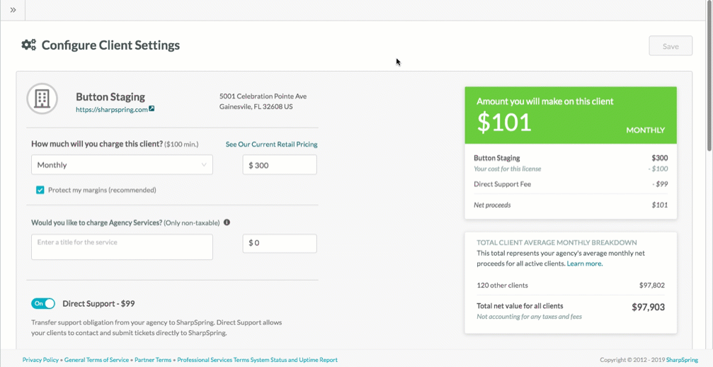Click the Button Staging client name heading
This screenshot has height=367, width=713.
click(x=110, y=97)
